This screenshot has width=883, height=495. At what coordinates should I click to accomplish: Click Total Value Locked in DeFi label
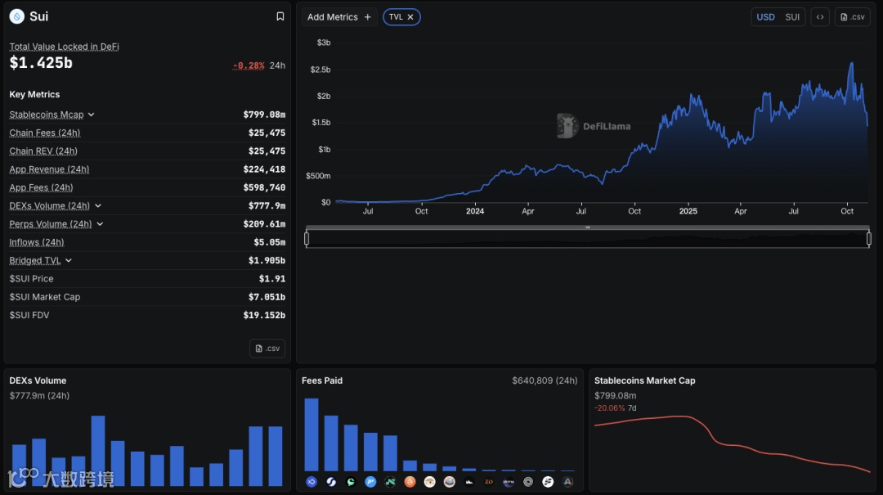65,47
